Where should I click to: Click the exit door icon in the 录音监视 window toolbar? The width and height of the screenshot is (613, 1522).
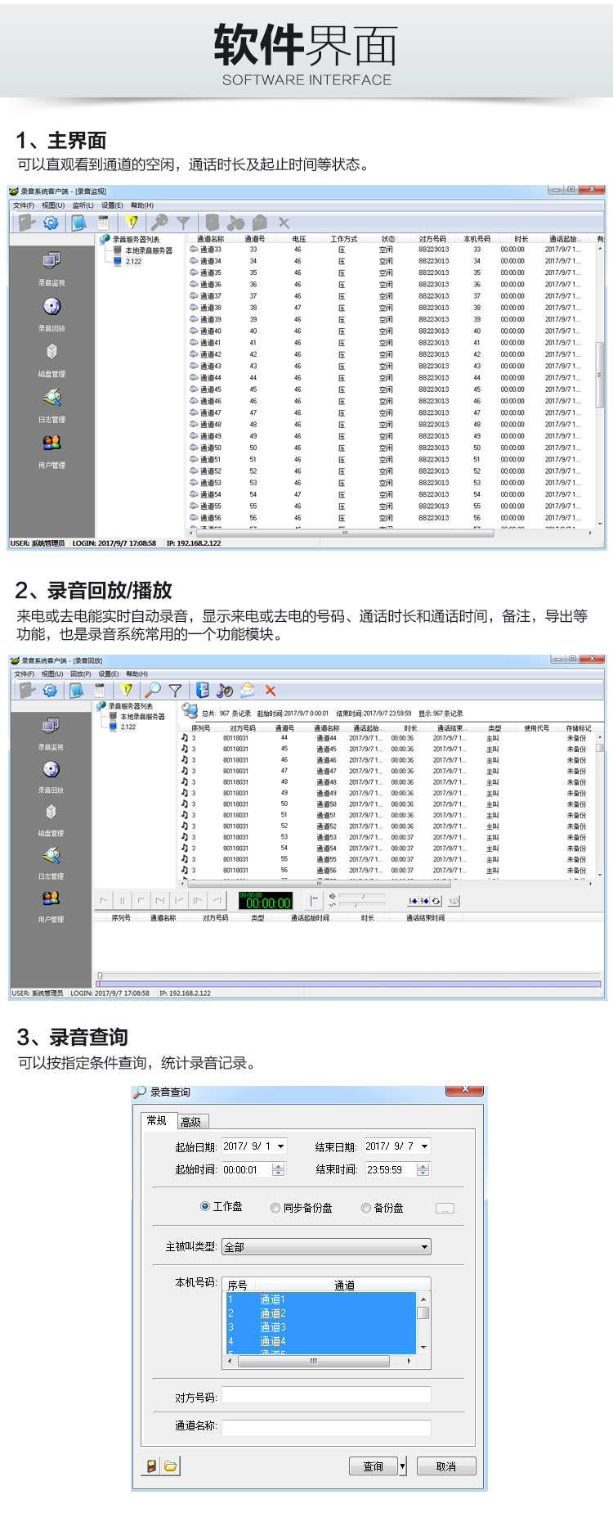point(26,222)
